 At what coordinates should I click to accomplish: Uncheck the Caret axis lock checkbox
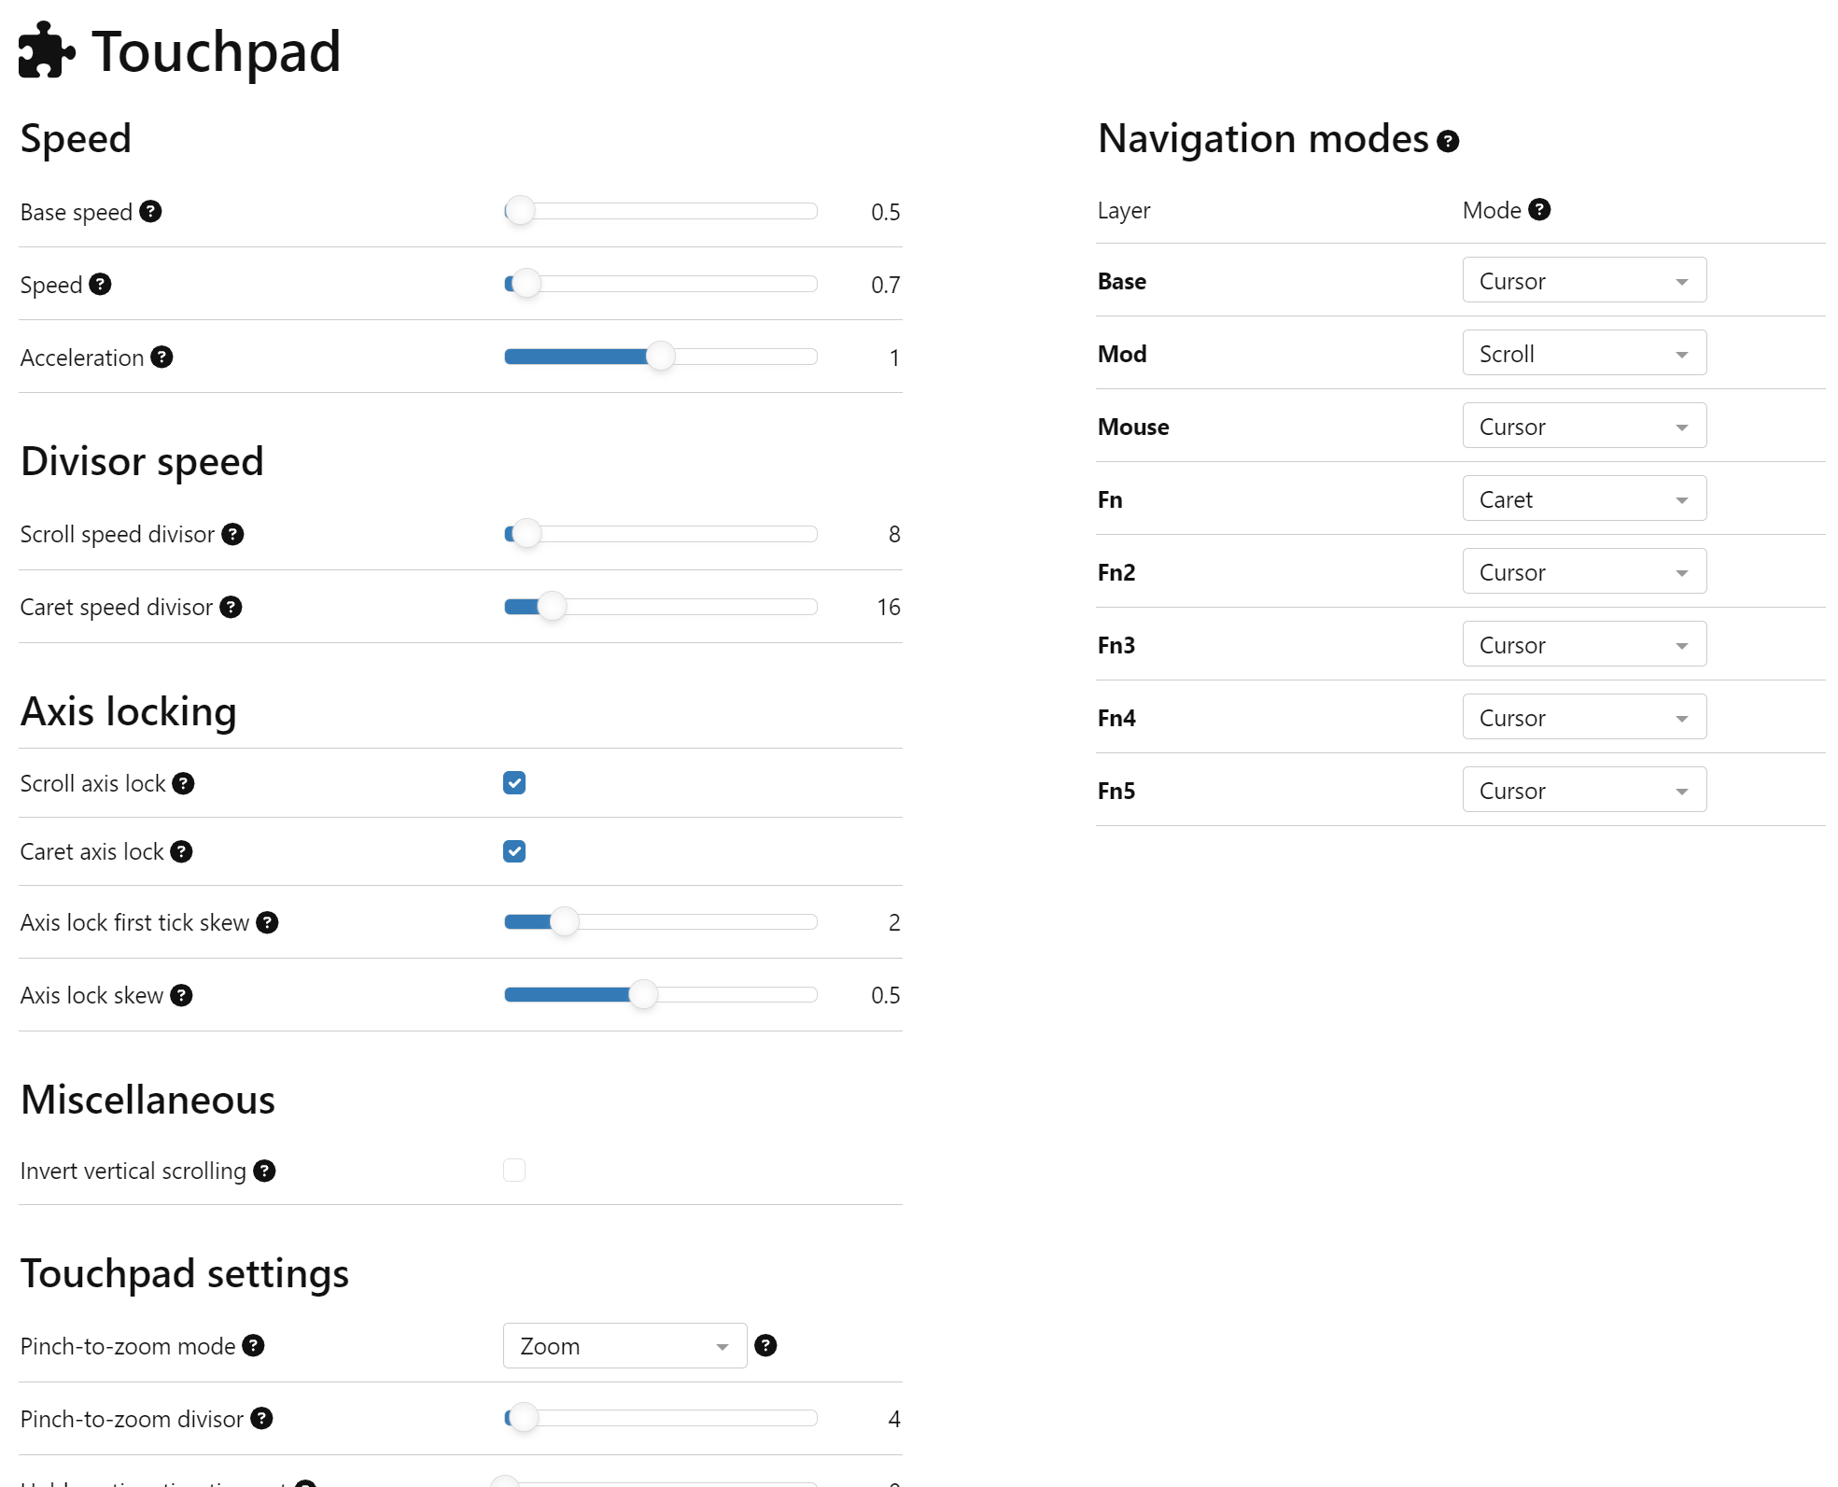(514, 851)
